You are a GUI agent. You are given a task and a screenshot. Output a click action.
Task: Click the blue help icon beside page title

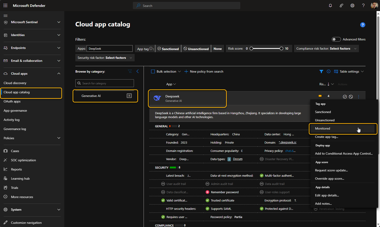(363, 25)
